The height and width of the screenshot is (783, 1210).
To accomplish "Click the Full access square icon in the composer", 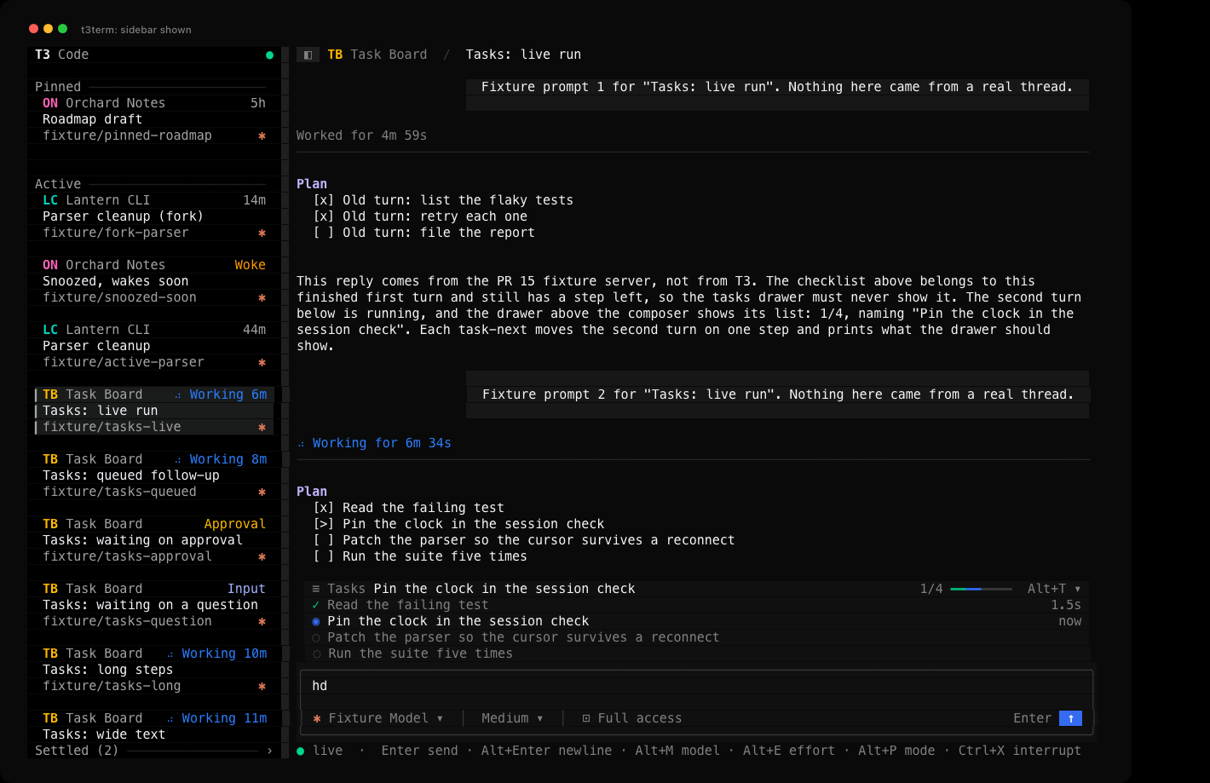I will pyautogui.click(x=586, y=718).
